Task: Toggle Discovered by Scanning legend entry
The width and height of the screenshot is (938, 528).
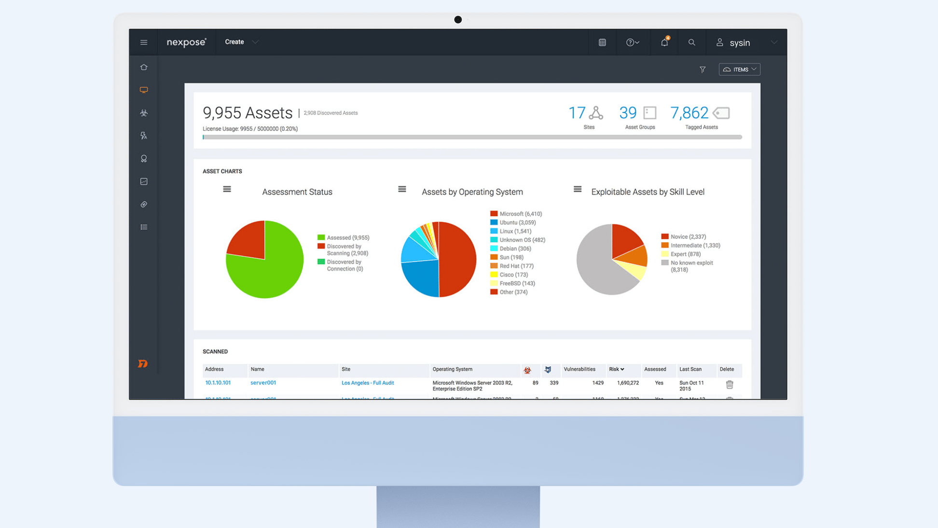Action: coord(343,250)
